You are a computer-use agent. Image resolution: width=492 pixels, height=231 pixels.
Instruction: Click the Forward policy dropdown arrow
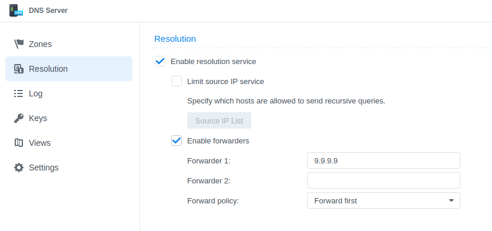tap(451, 200)
